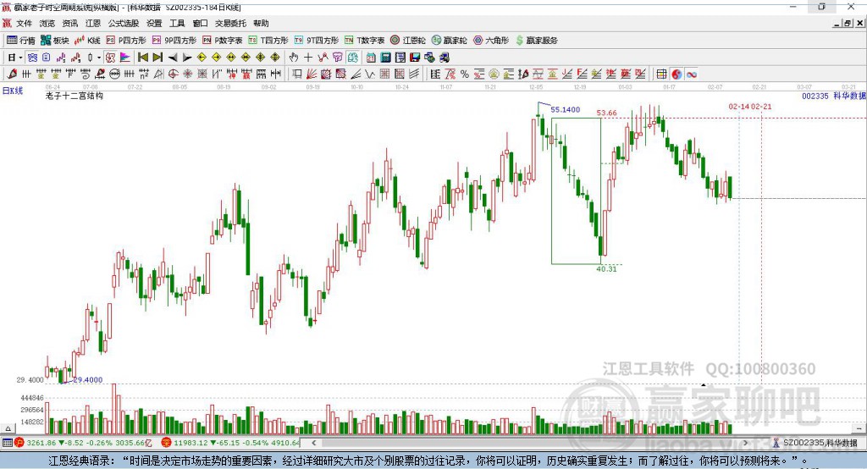
Task: Click the blue-red infinity loop icon
Action: pos(691,74)
